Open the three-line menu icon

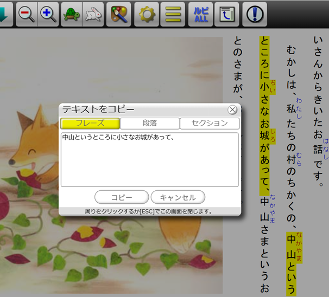tap(173, 15)
